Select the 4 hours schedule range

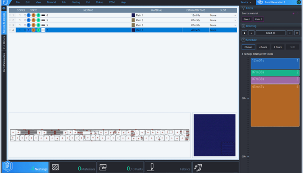click(x=263, y=47)
